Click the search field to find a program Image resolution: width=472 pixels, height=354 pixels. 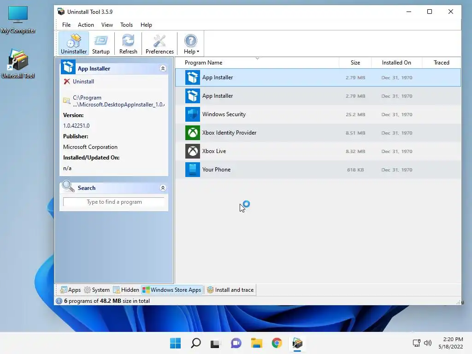(x=114, y=202)
